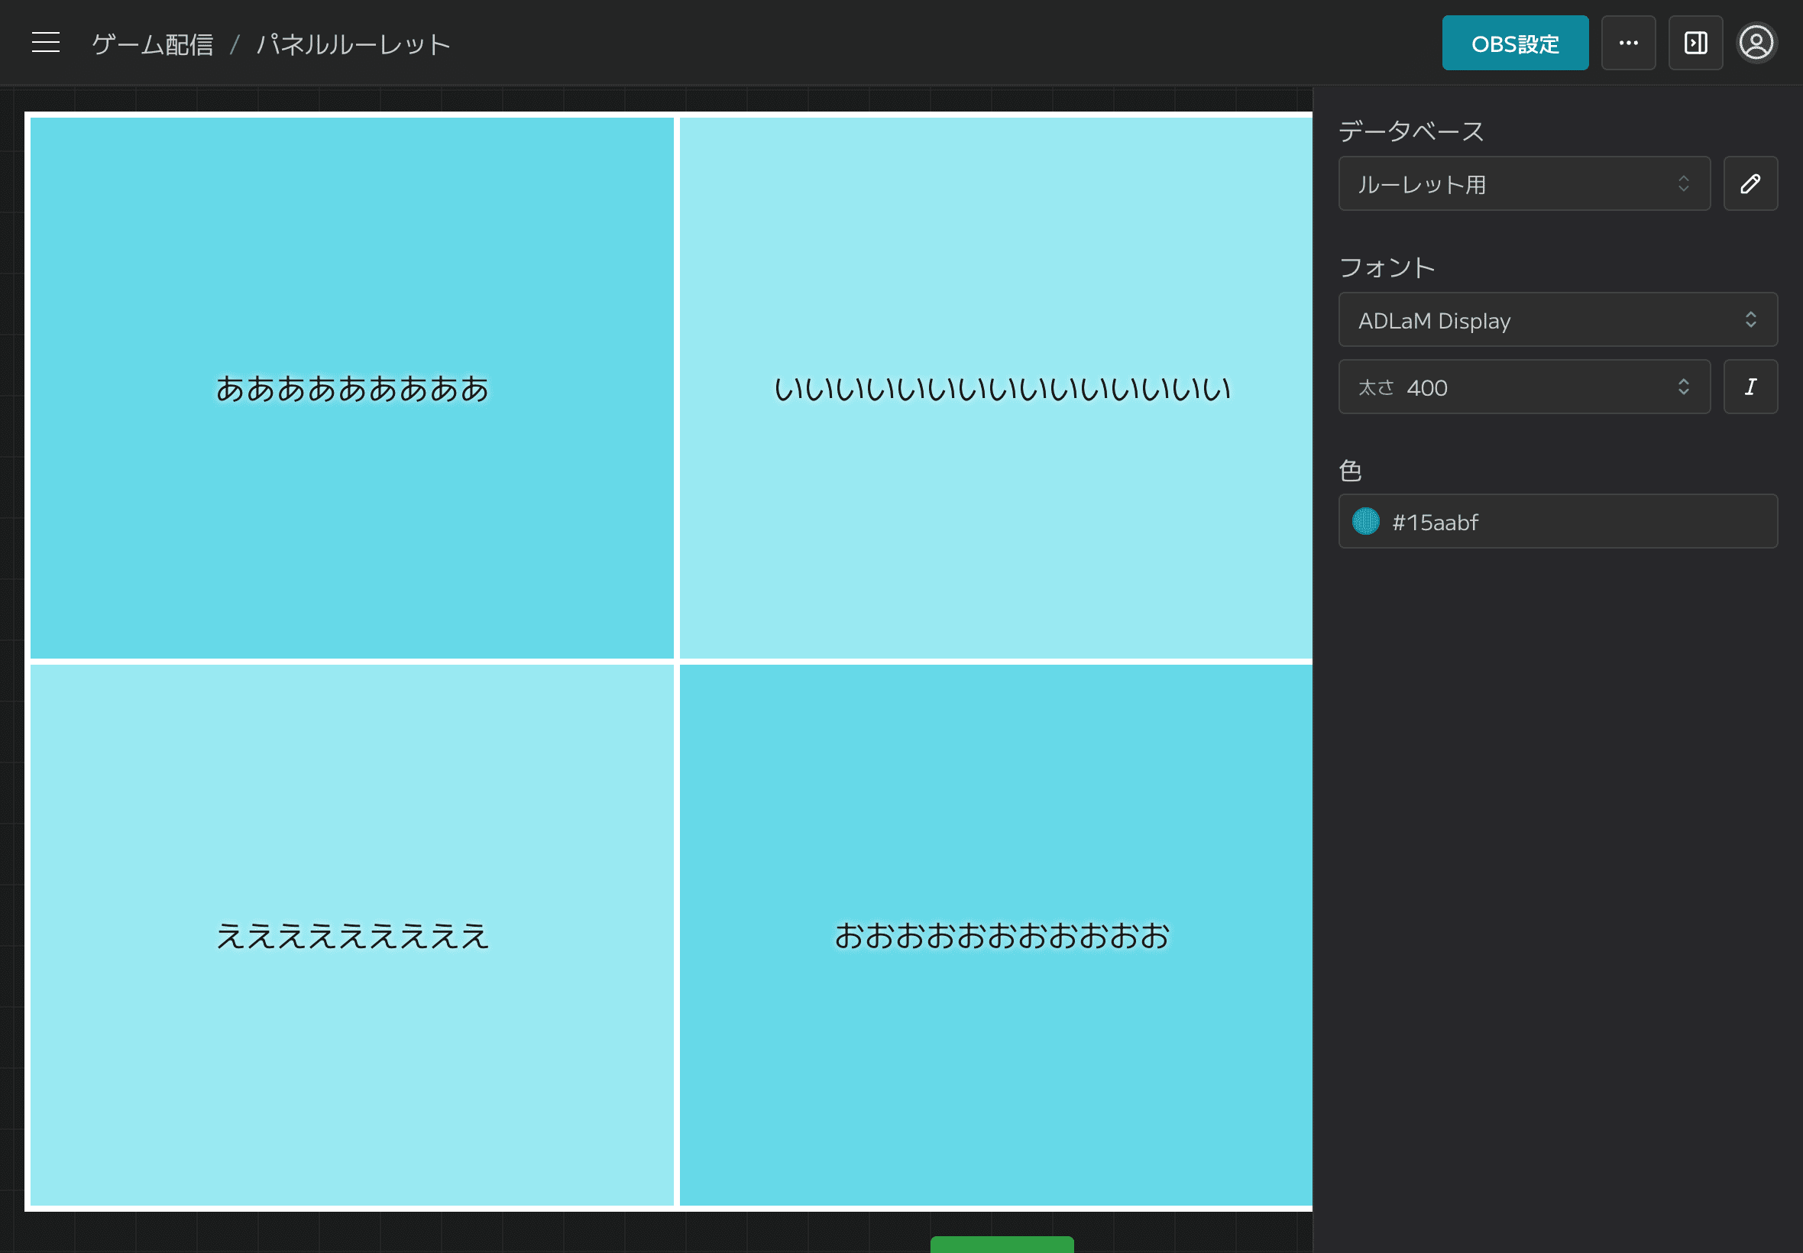
Task: Click the pencil edit database icon
Action: (1750, 183)
